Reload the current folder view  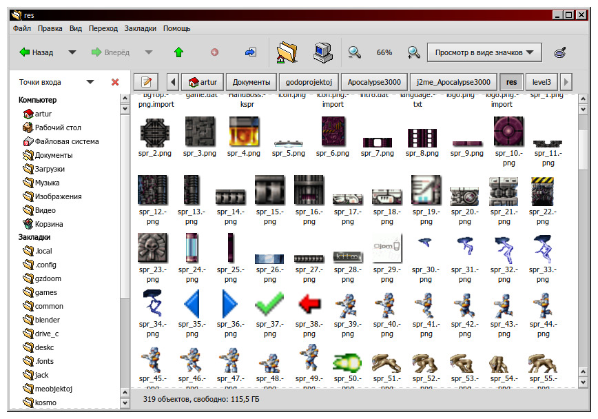click(x=250, y=52)
